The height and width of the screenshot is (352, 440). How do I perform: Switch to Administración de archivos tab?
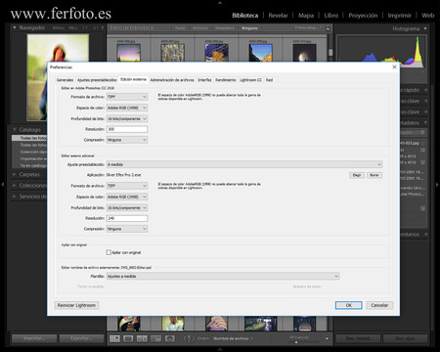(x=172, y=80)
